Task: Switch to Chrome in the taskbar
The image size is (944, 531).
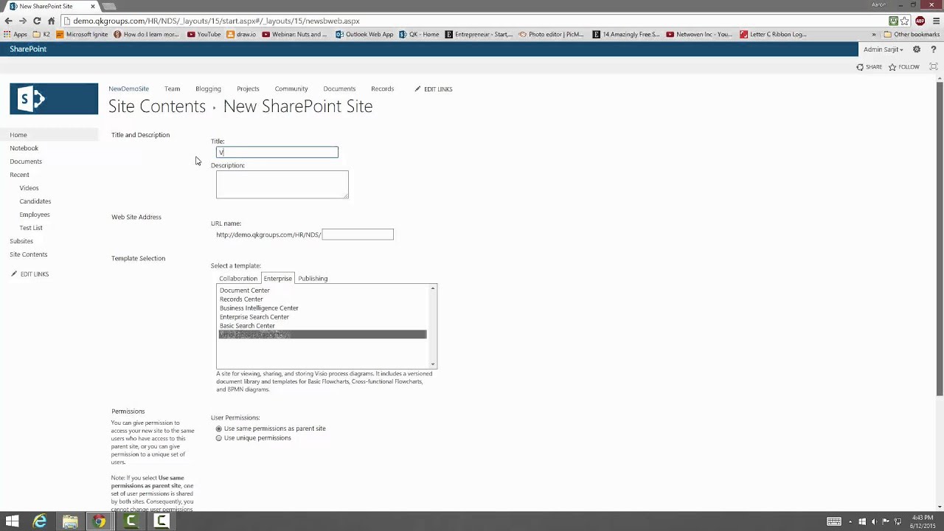Action: (99, 521)
